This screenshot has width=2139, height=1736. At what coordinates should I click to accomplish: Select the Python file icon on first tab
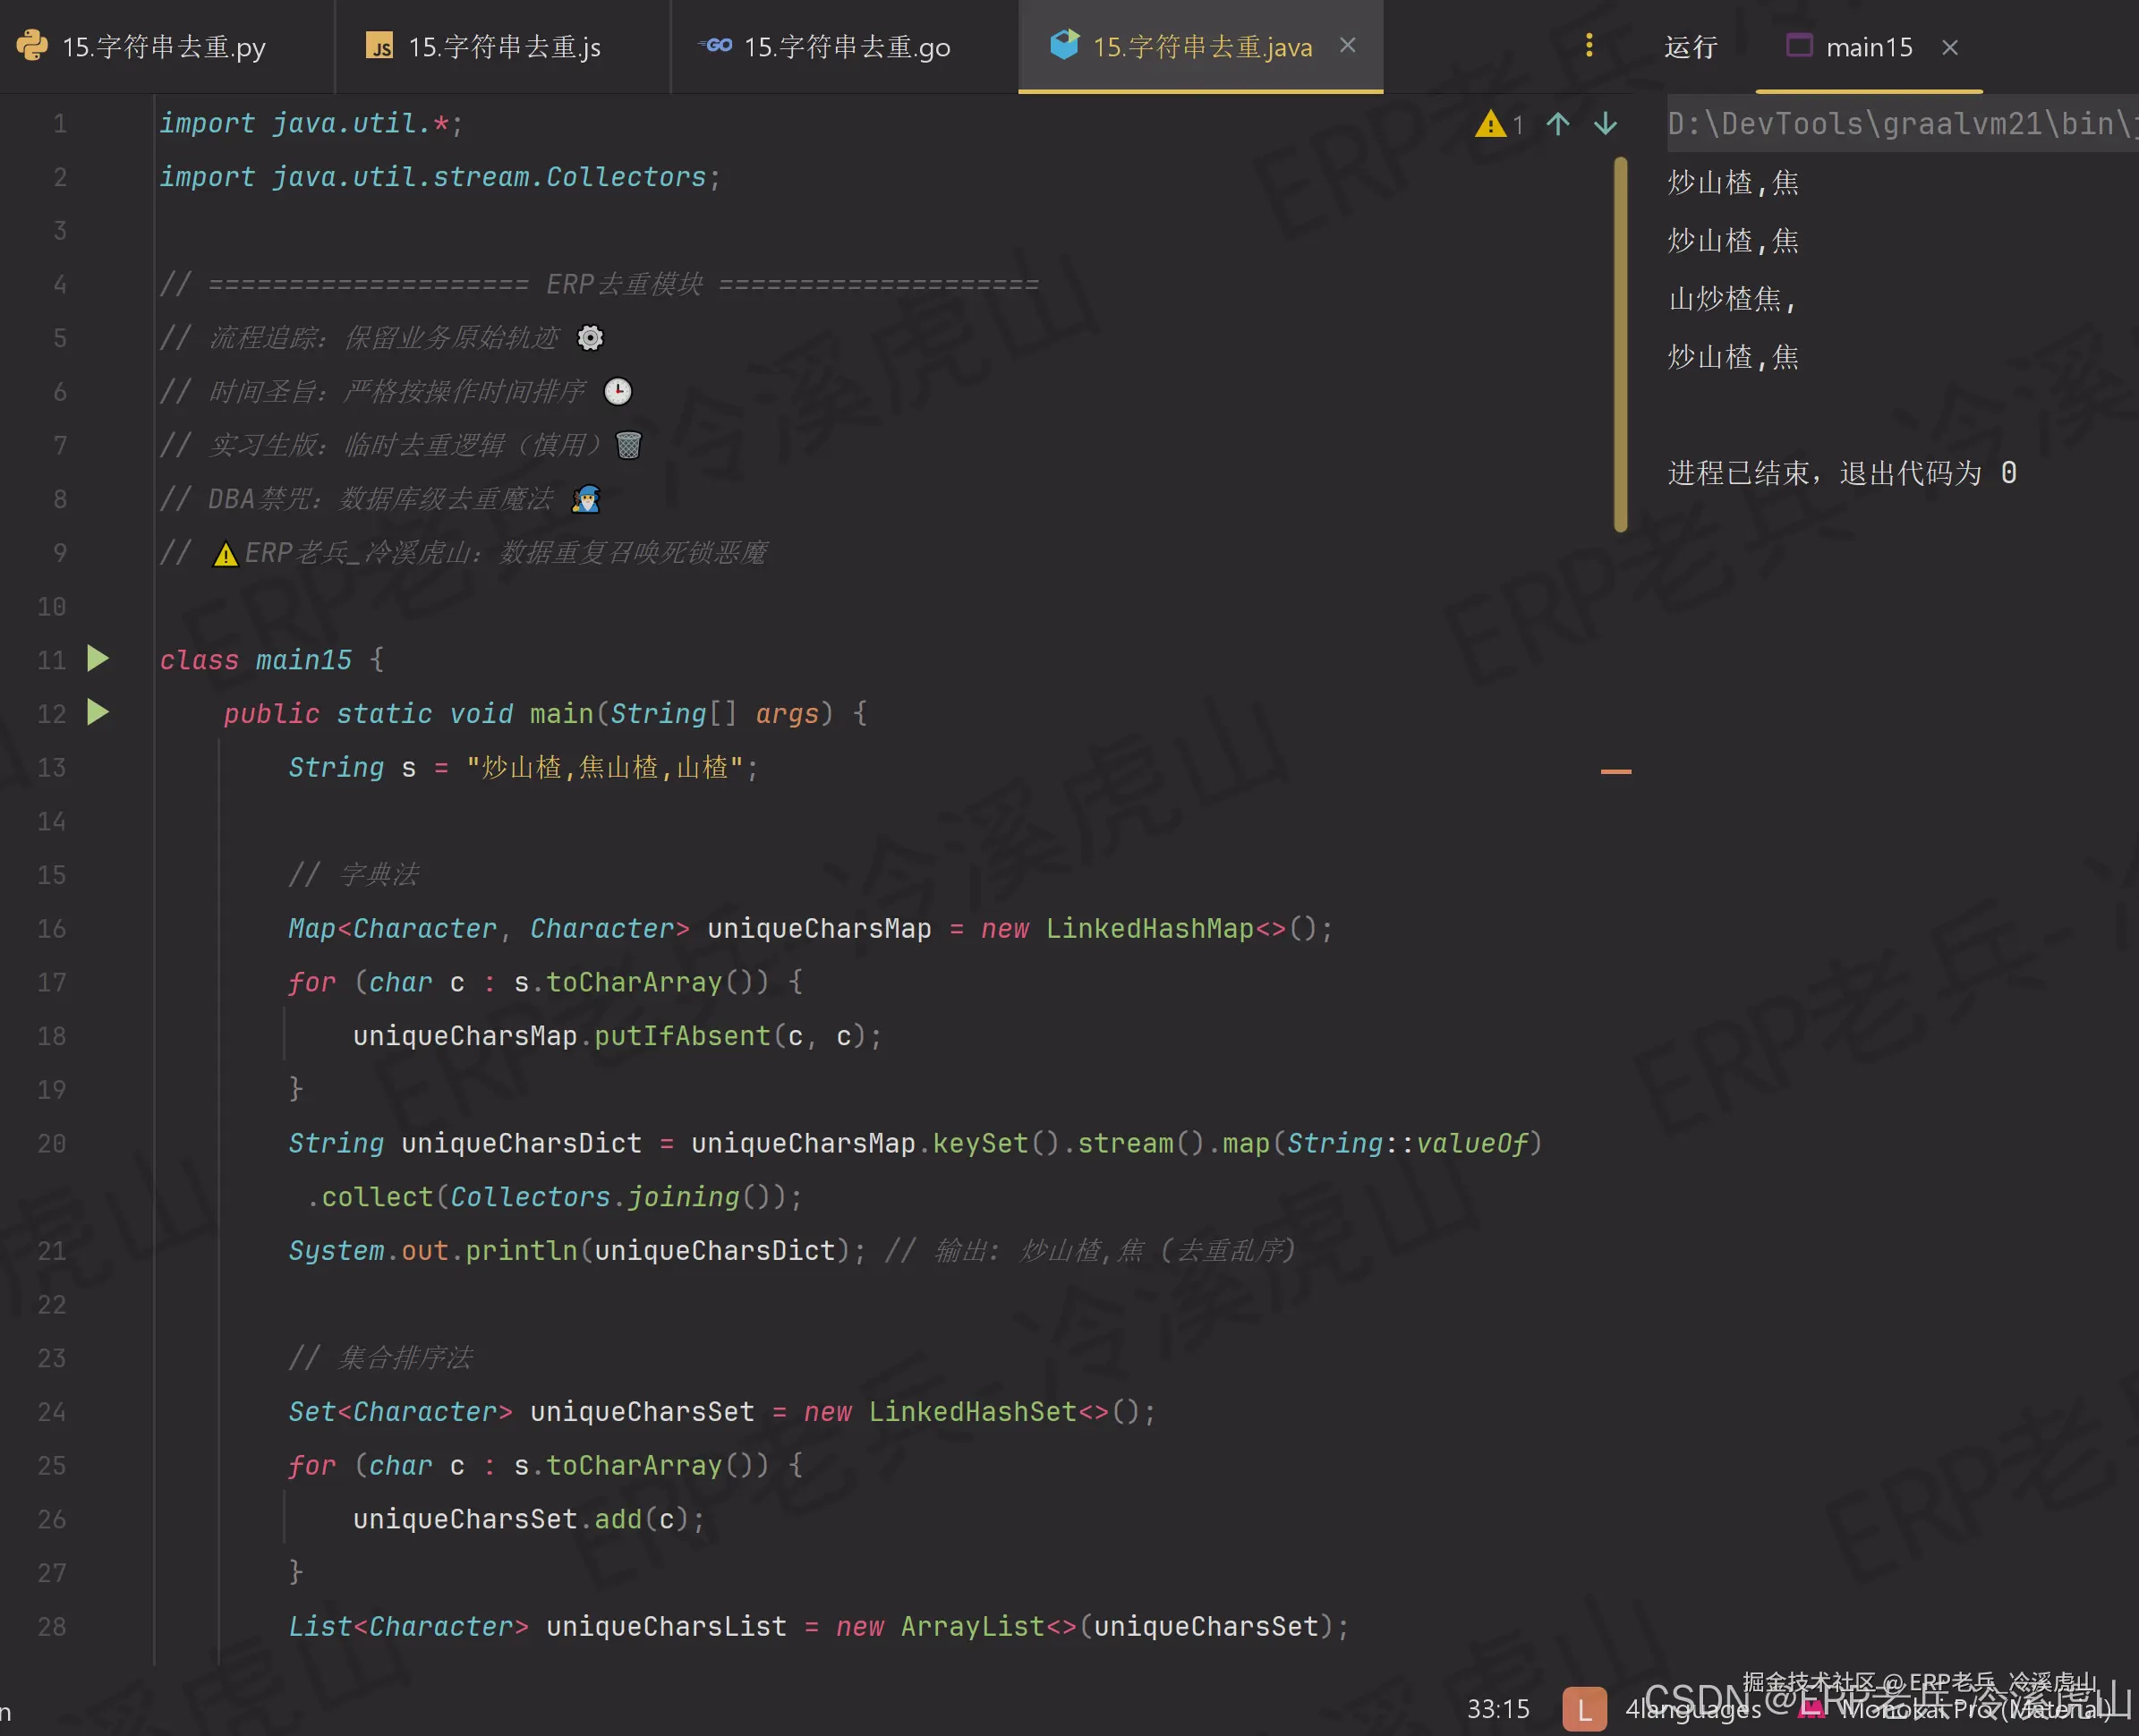34,45
